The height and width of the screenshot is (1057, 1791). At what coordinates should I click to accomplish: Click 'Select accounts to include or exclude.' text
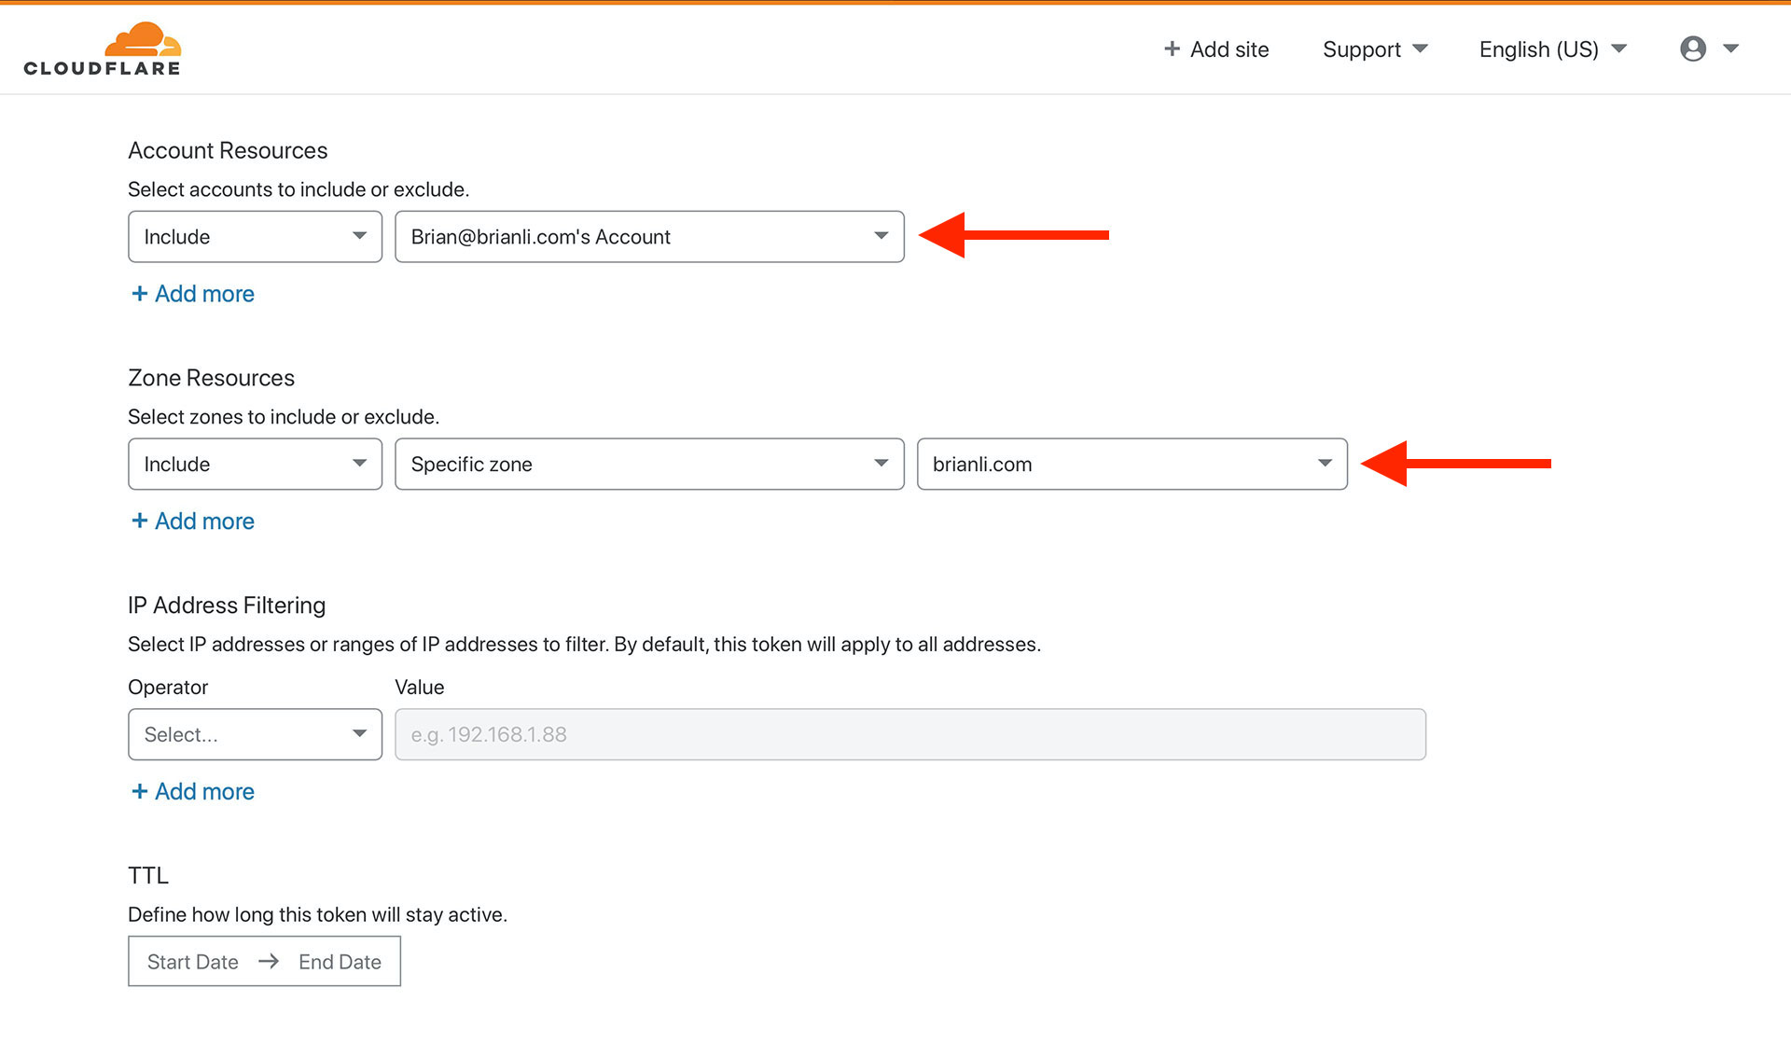pos(298,189)
